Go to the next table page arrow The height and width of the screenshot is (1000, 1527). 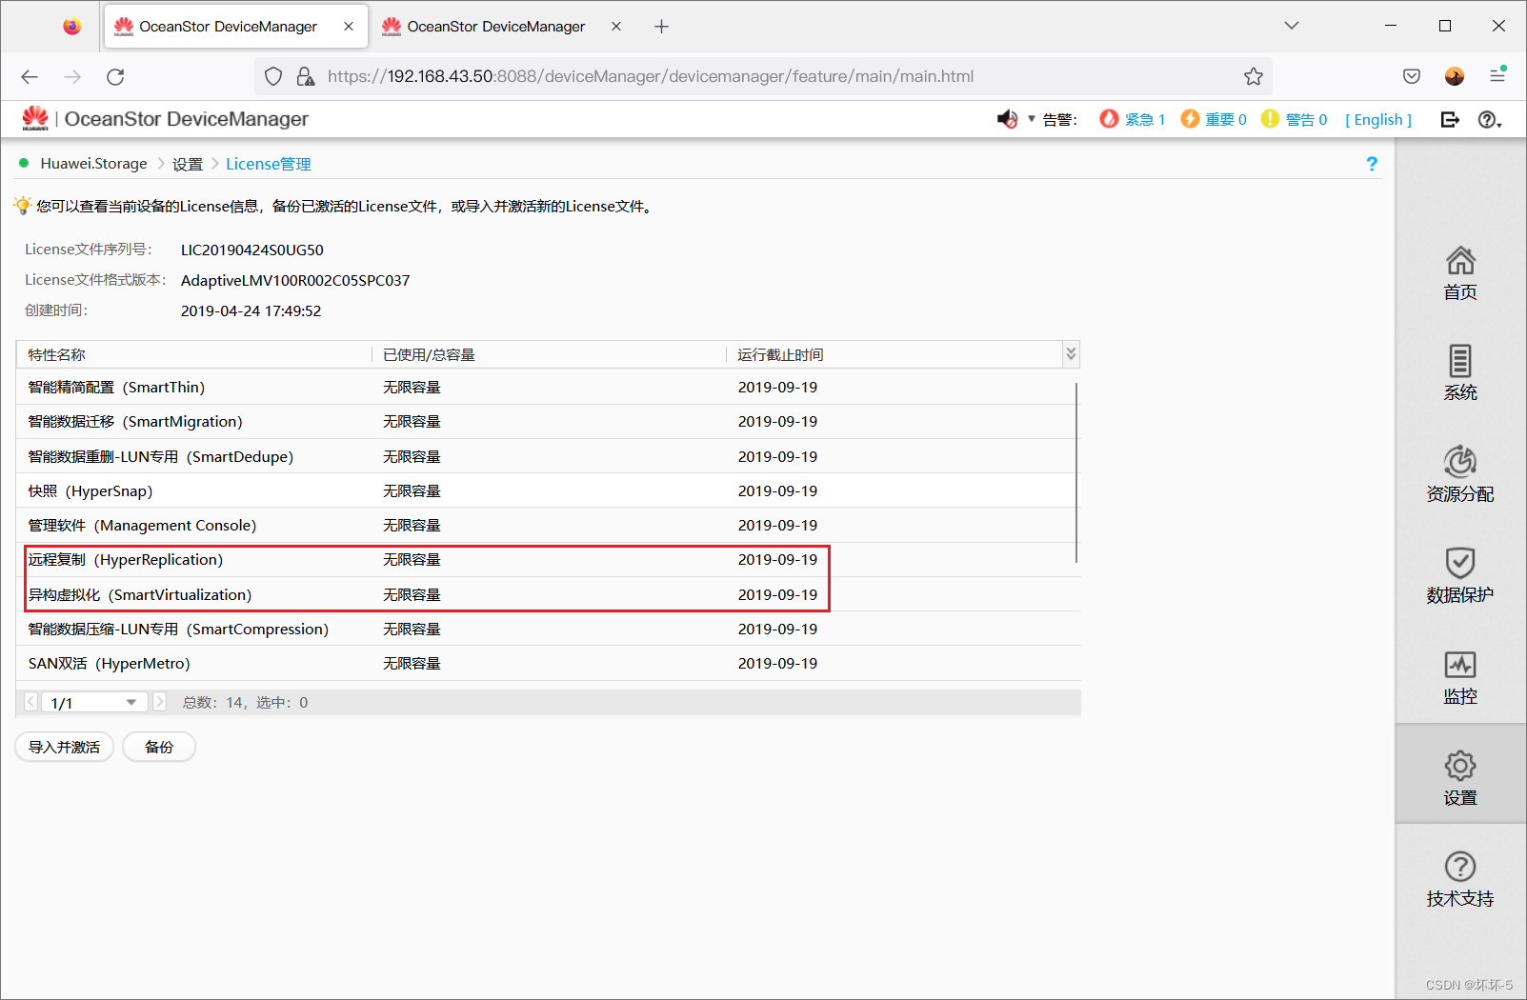pos(160,703)
